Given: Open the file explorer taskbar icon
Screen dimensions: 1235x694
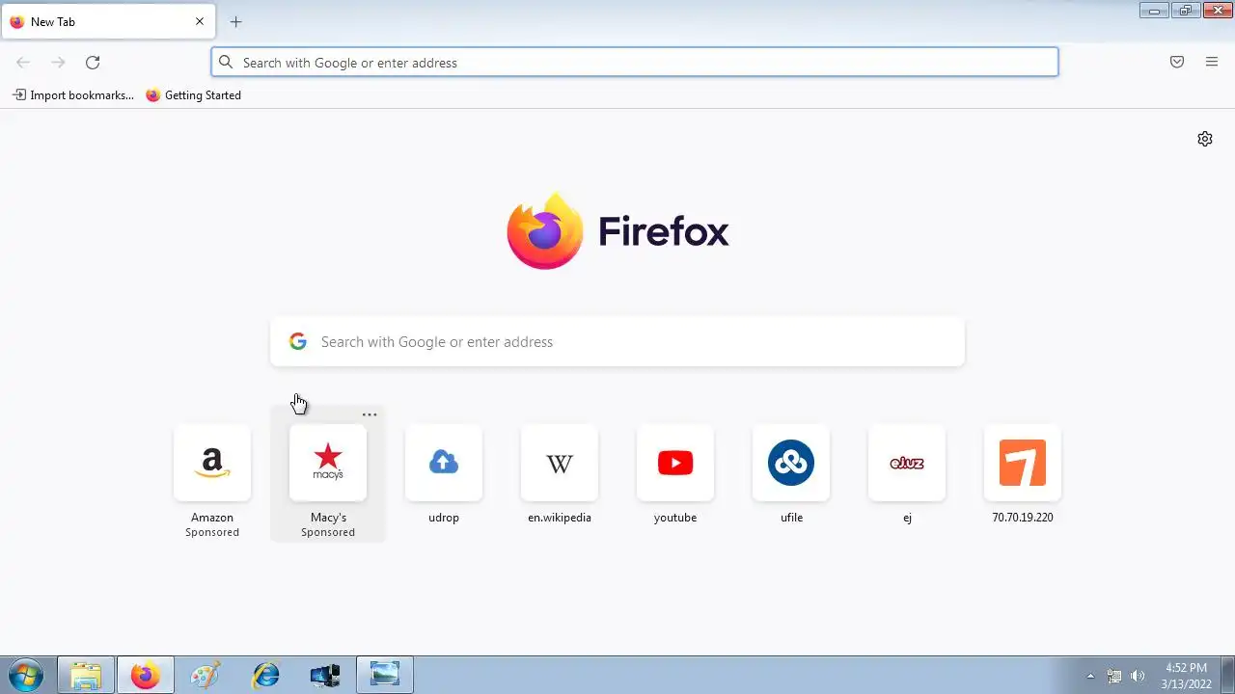Looking at the screenshot, I should [86, 676].
